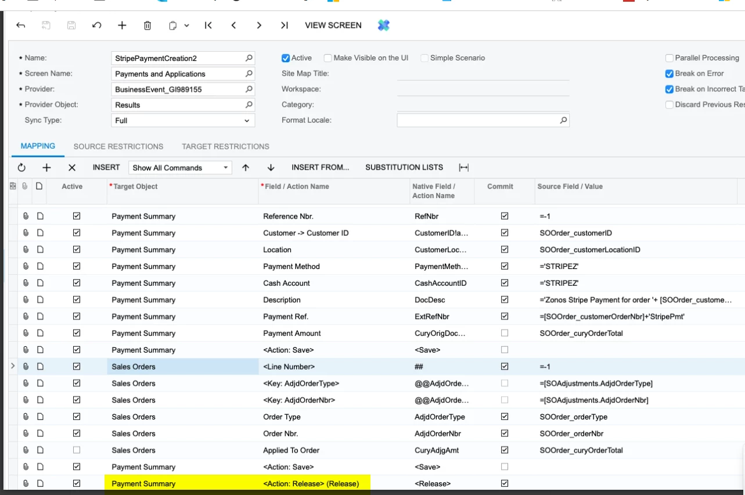The height and width of the screenshot is (495, 745).
Task: Toggle the Active checkbox in form header
Action: tap(286, 58)
